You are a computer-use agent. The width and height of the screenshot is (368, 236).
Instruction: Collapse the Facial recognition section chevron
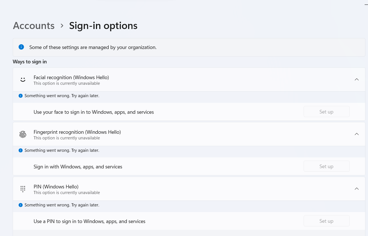[x=357, y=79]
